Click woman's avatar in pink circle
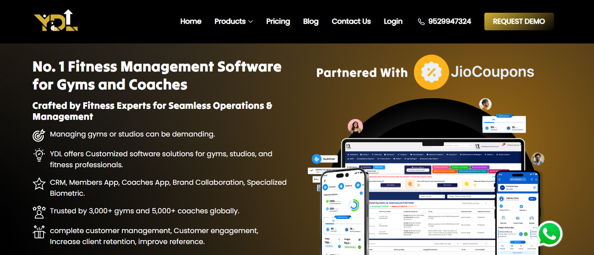 coord(355,126)
